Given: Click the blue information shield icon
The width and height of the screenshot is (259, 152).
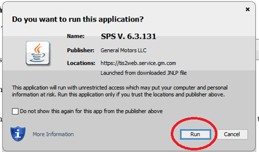Looking at the screenshot, I should tap(18, 133).
